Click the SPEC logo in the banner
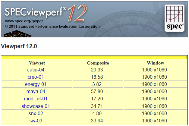This screenshot has width=189, height=126. click(175, 18)
